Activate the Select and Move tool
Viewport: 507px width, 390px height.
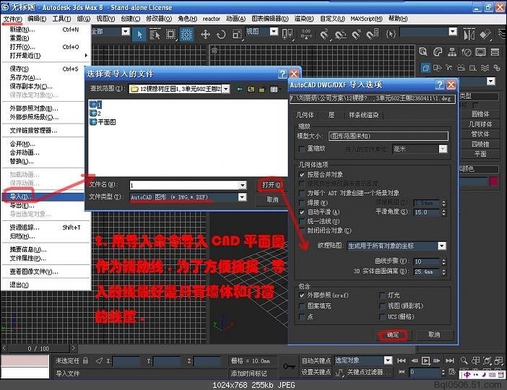[205, 34]
